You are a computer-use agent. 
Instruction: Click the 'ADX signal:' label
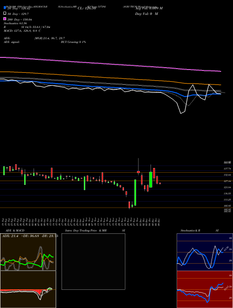[x=12, y=42]
